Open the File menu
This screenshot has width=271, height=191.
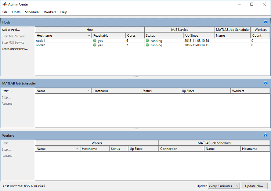tap(5, 12)
